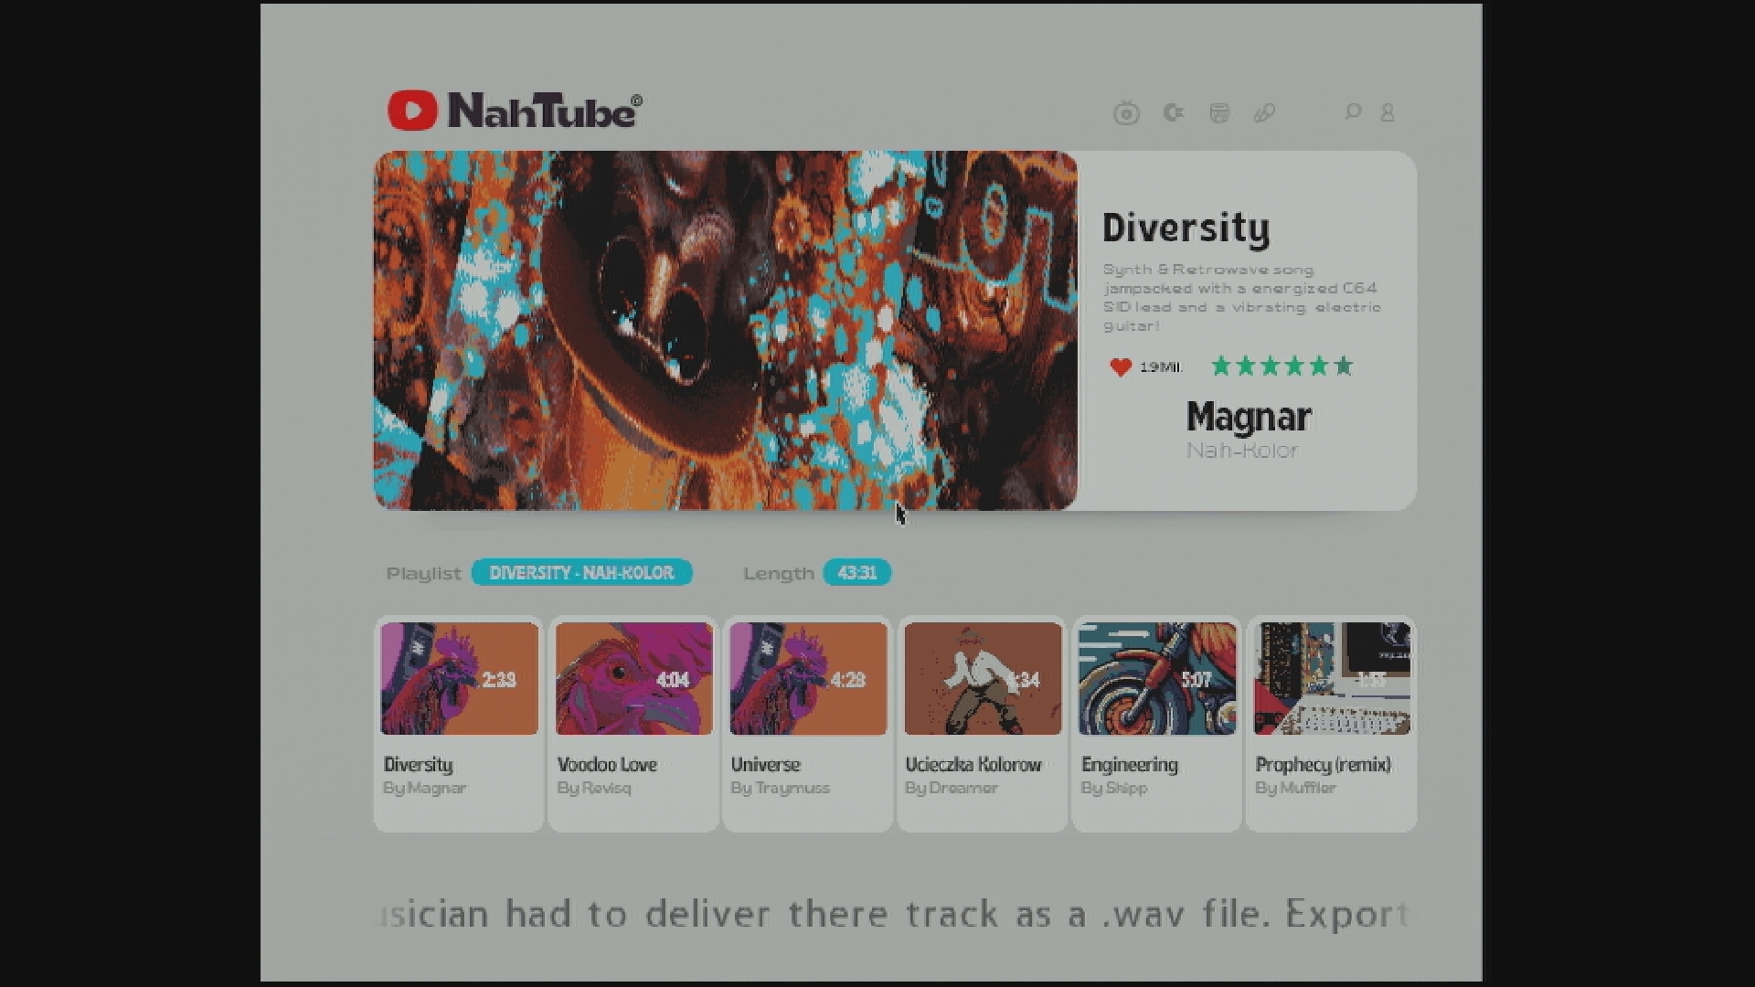Click the Synth & Retrowave description text
This screenshot has height=987, width=1755.
point(1242,298)
